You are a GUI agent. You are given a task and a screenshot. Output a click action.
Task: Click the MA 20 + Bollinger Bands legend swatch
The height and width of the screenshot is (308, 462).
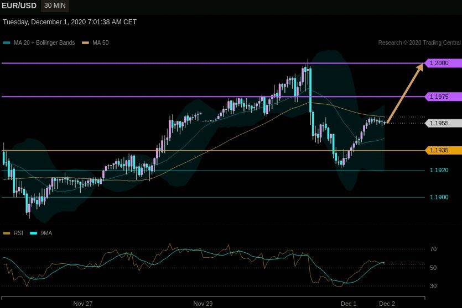tap(7, 43)
